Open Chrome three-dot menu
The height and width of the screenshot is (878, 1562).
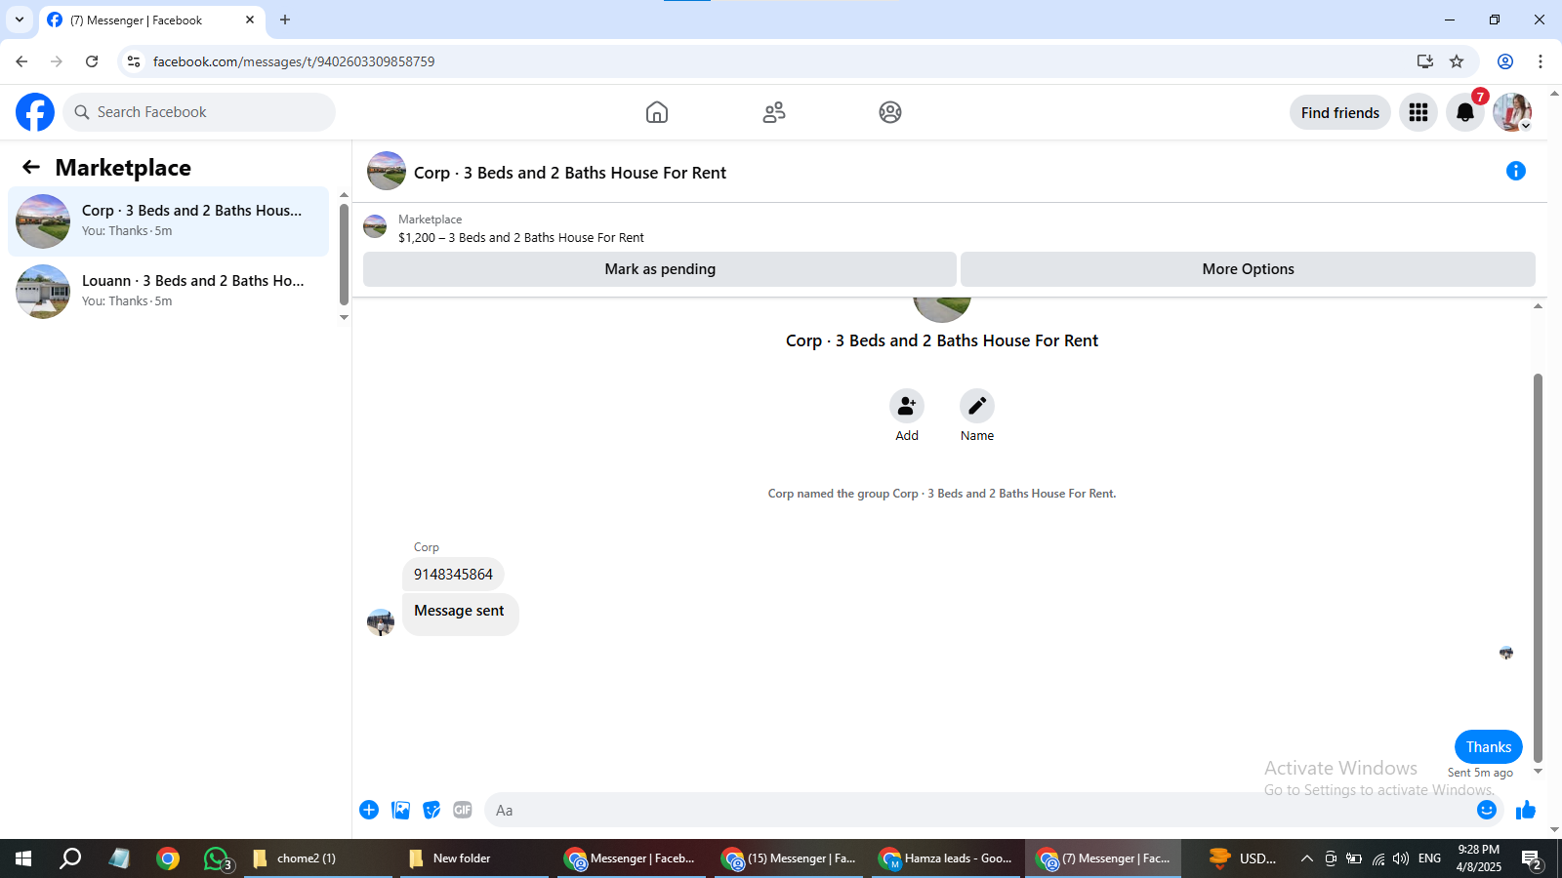coord(1541,61)
